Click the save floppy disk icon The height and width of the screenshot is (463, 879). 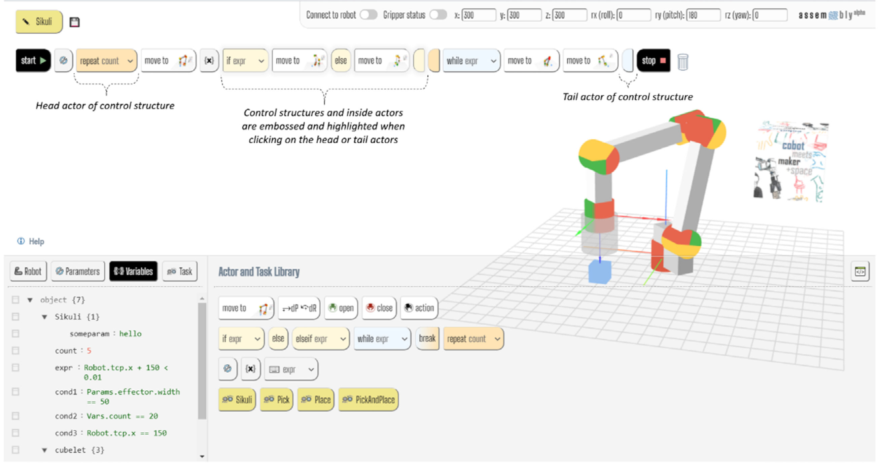[x=74, y=22]
